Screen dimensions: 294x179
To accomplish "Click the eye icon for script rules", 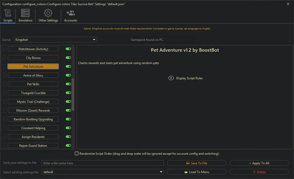I will pos(171,78).
